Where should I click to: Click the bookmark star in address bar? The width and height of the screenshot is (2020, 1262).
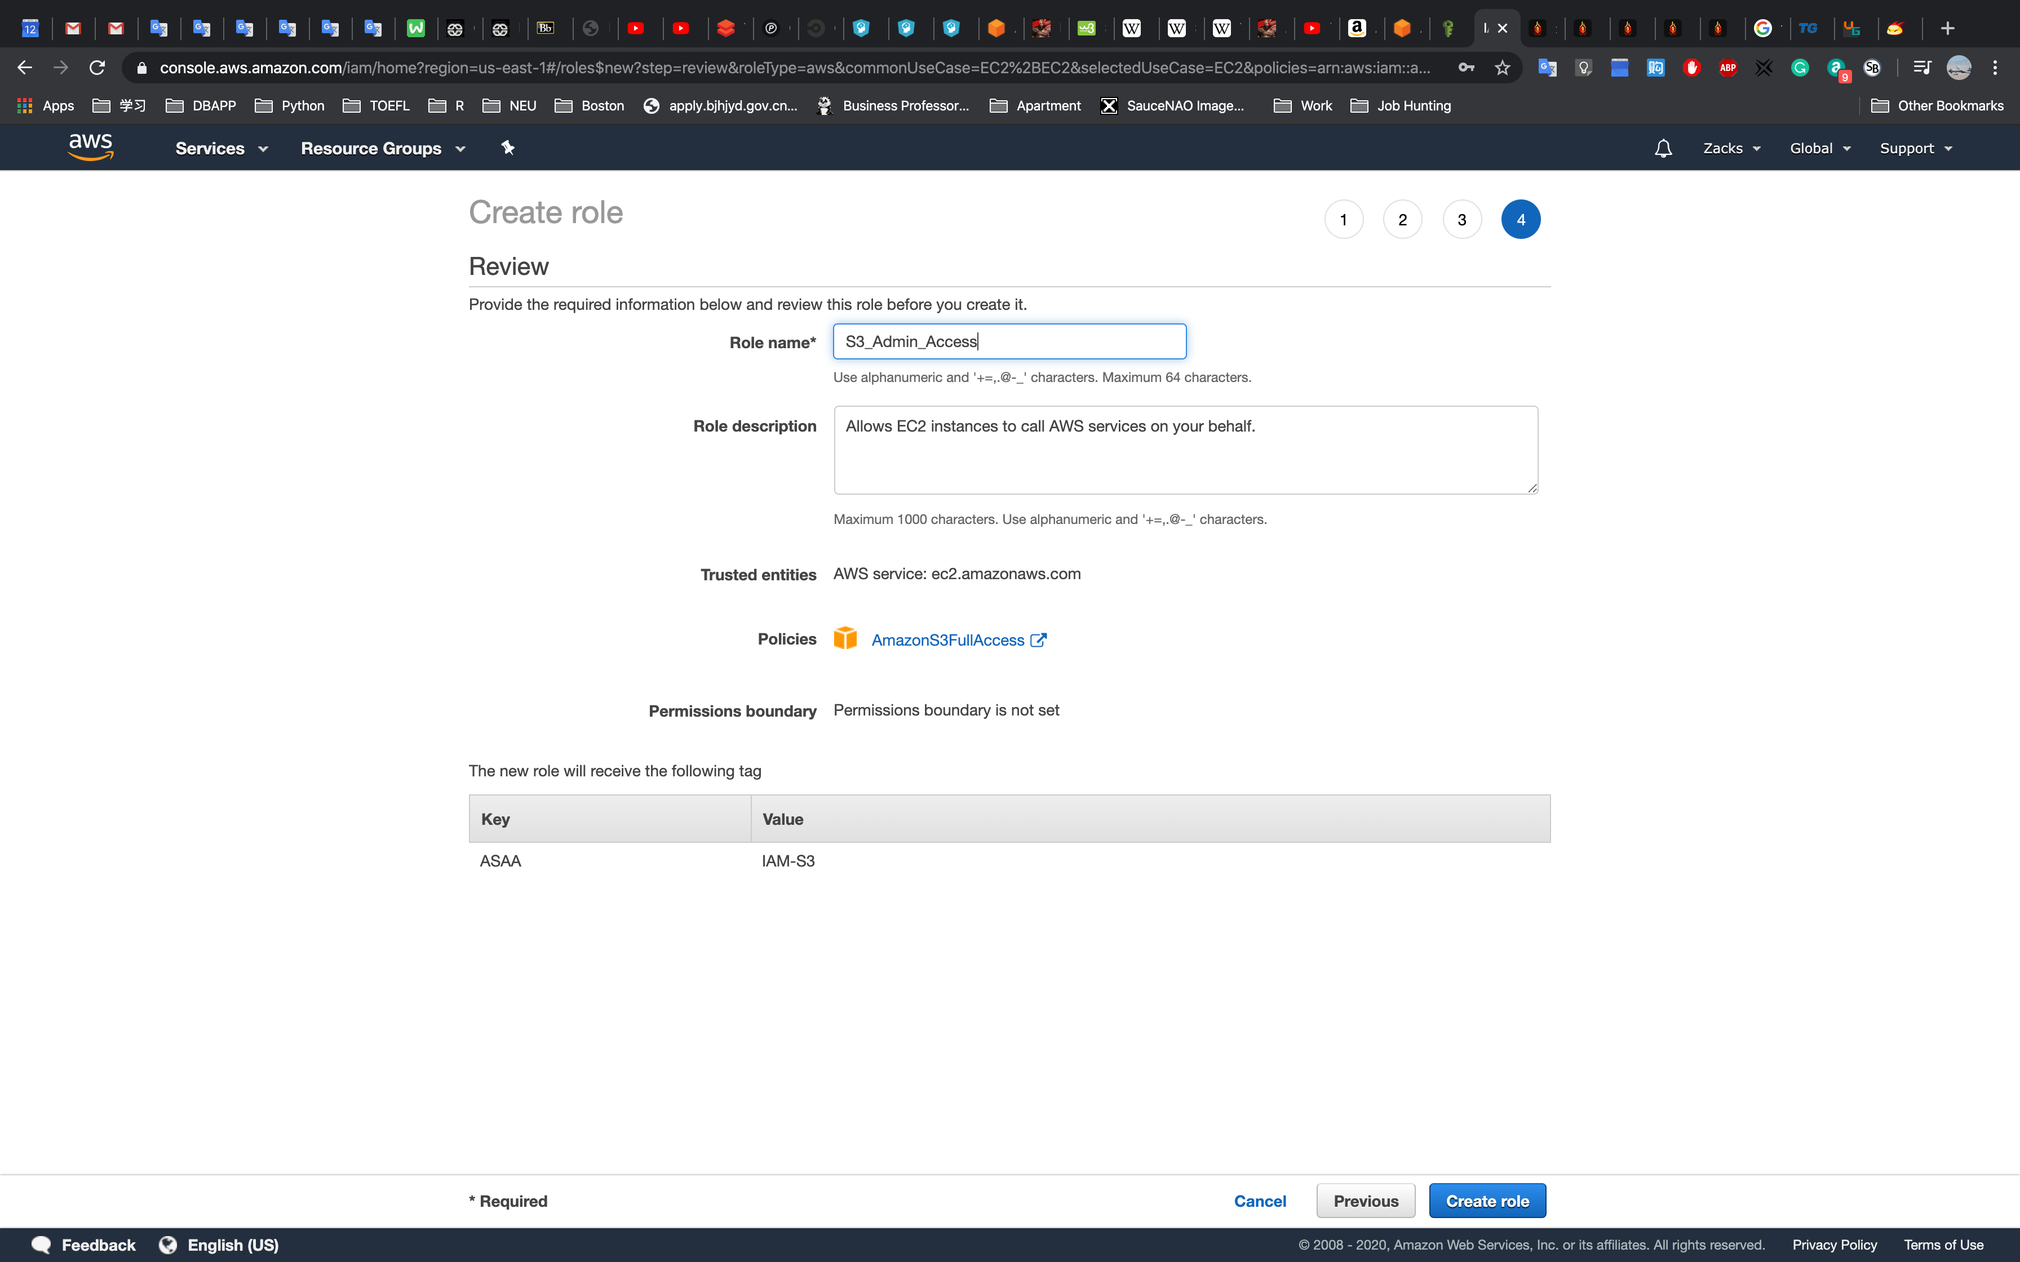[x=1503, y=68]
